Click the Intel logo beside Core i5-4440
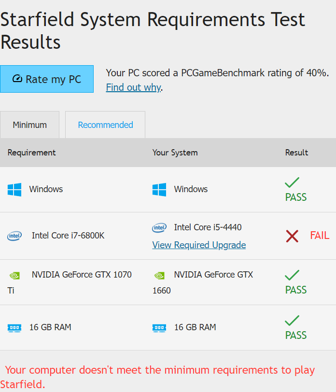 coord(159,227)
